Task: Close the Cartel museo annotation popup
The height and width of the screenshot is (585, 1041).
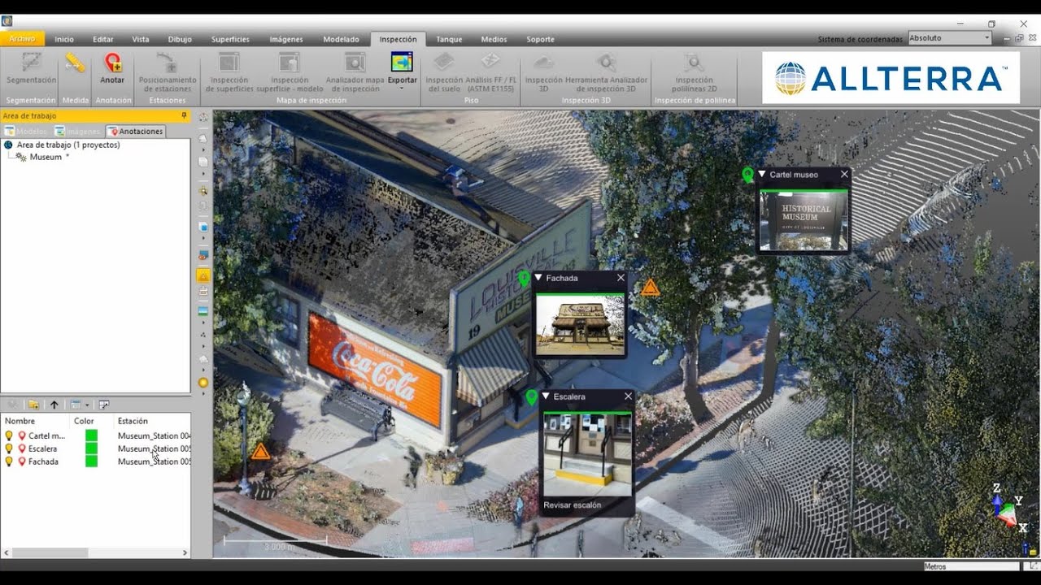Action: (x=844, y=174)
